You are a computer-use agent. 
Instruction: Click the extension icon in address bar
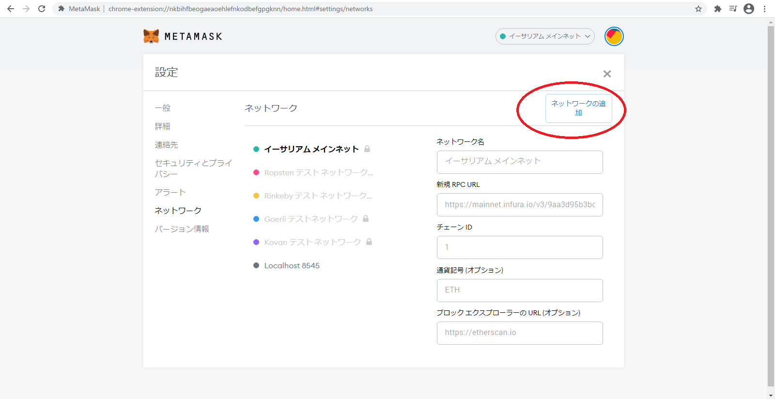coord(62,9)
